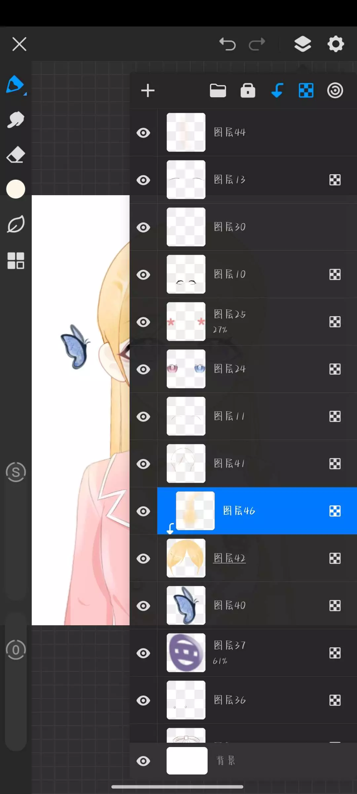Select the eraser tool
This screenshot has width=357, height=794.
tap(16, 155)
